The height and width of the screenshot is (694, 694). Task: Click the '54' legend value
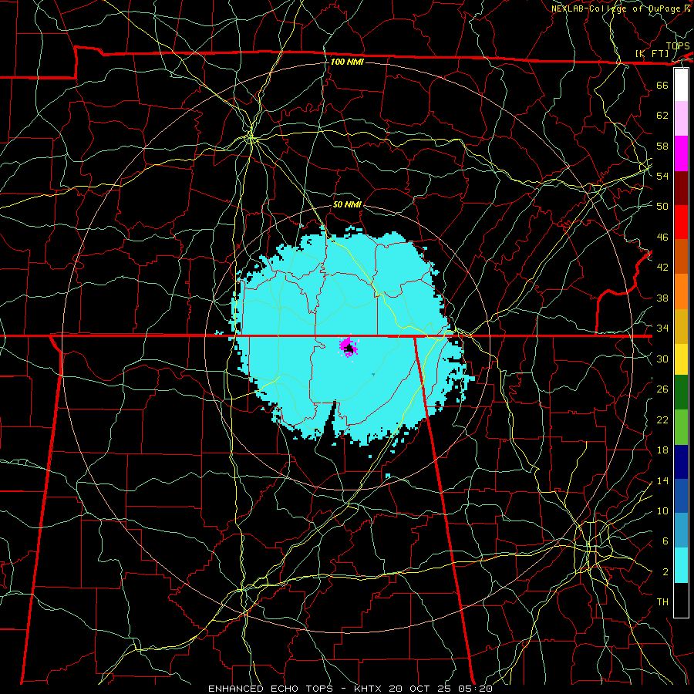coord(662,176)
